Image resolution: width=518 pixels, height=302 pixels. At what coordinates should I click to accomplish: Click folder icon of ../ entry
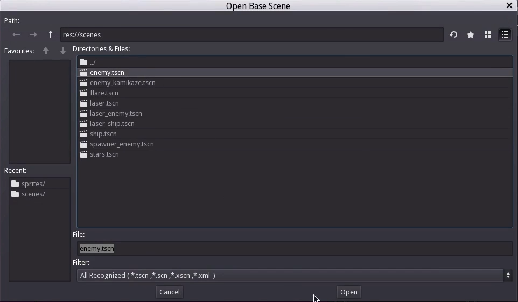[x=83, y=62]
